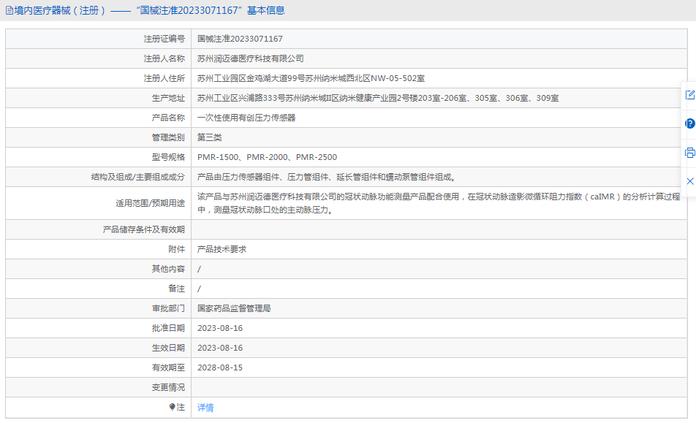
Task: Select approval date 2023-08-16 in 批准日期 row
Action: (220, 328)
